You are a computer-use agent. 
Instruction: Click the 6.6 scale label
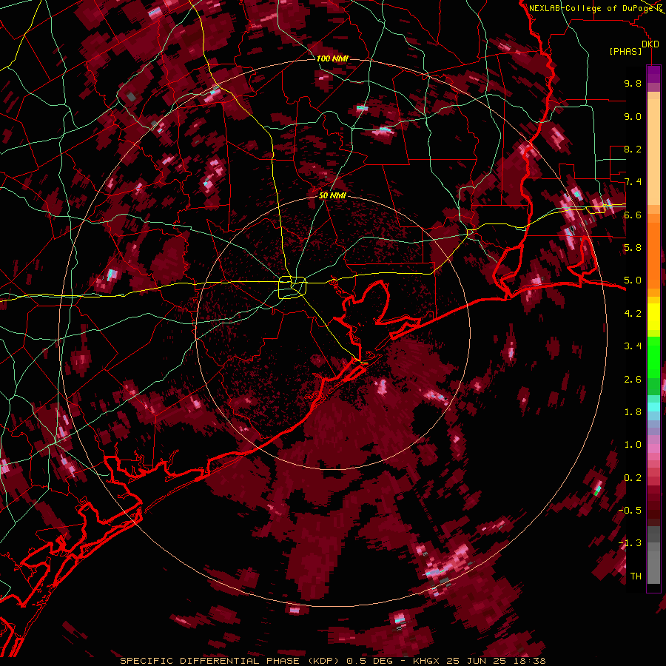633,215
